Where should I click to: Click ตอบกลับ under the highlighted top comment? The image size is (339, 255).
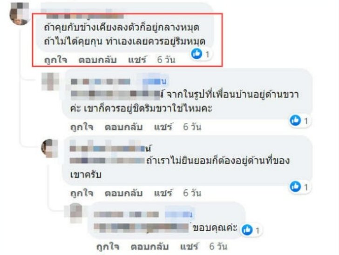(x=97, y=60)
